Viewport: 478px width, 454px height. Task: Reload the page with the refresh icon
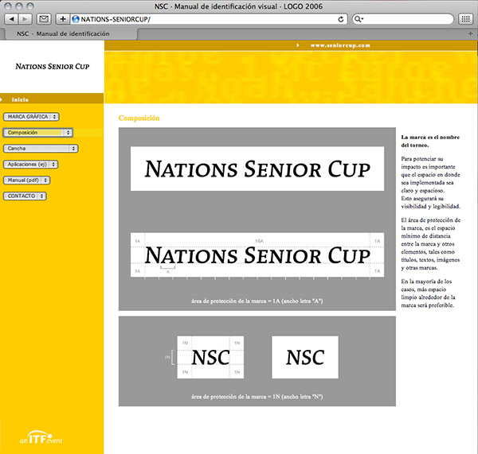click(341, 19)
